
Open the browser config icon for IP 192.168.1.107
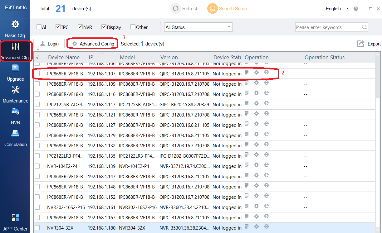[266, 72]
